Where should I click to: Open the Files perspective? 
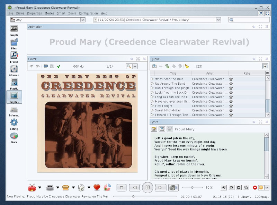[x=14, y=44]
